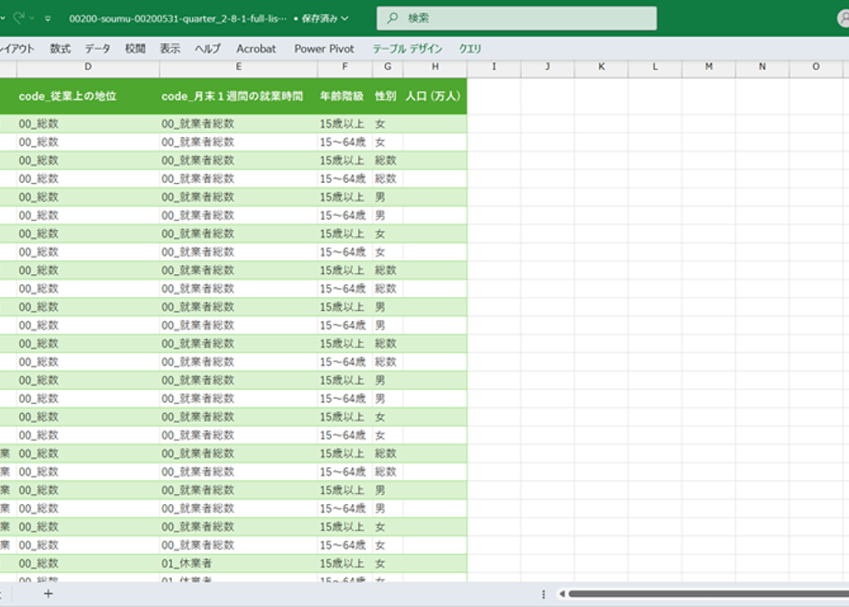Open the レイアウト ribbon tab

pyautogui.click(x=17, y=49)
